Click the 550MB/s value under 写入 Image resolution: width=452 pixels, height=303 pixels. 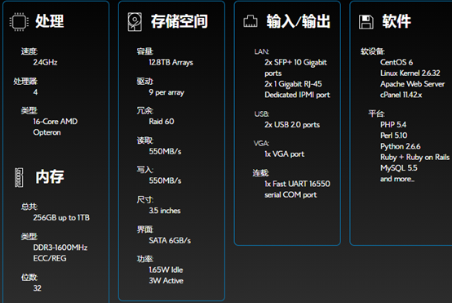[x=165, y=181]
